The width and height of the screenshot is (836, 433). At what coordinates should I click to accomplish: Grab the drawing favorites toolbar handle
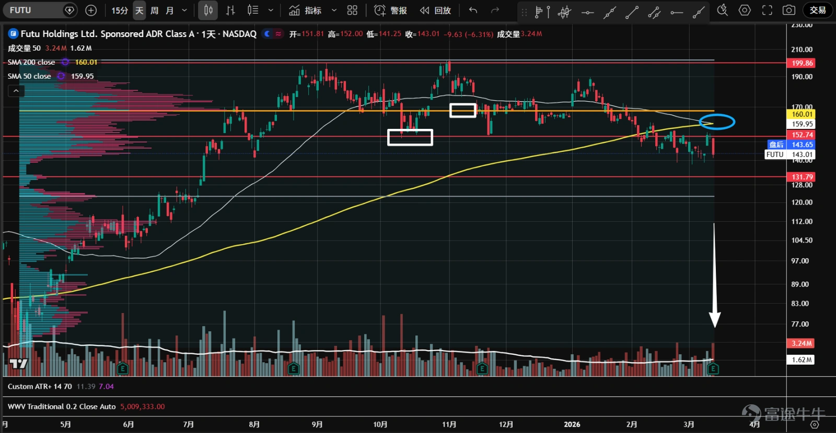tap(524, 12)
